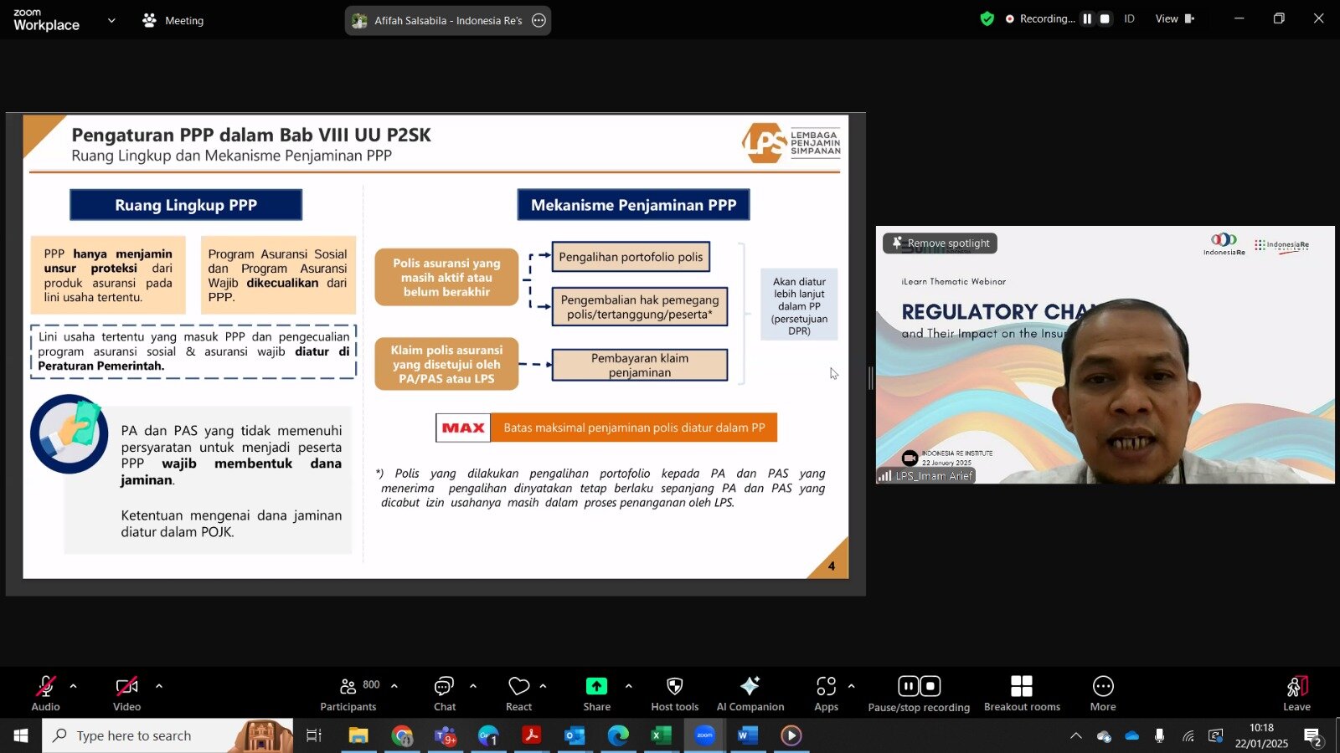Open the More options menu
1340x753 pixels.
click(x=1103, y=694)
